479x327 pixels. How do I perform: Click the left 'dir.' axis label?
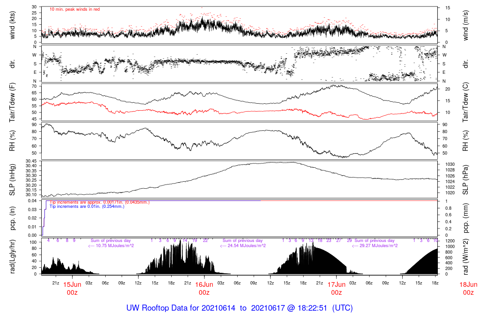[12, 64]
